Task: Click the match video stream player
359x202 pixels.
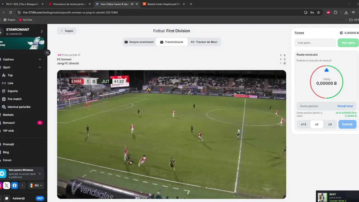Action: pos(171,134)
